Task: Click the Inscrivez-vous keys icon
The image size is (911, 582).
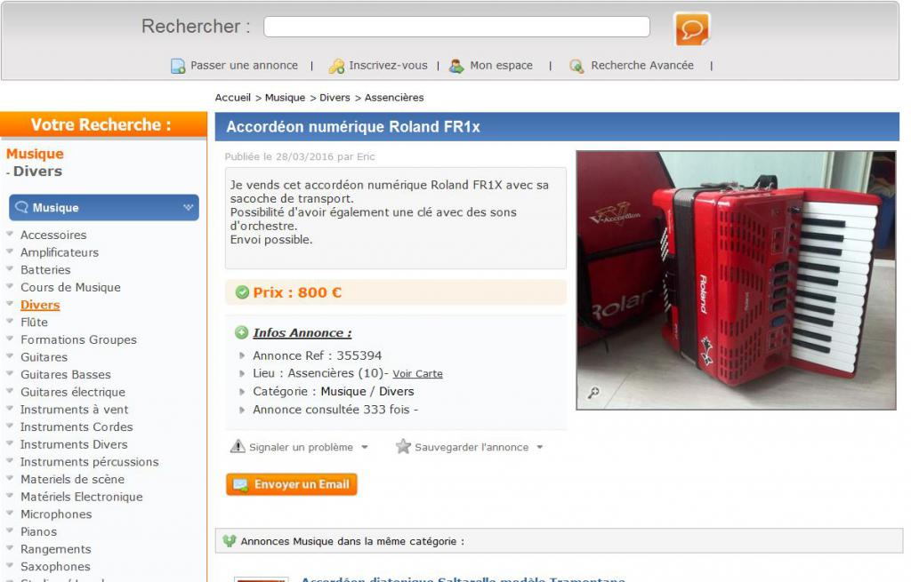Action: (x=336, y=66)
